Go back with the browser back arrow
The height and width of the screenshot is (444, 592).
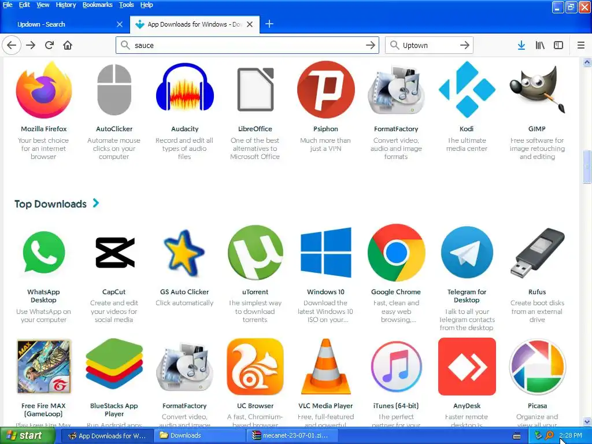click(x=12, y=45)
